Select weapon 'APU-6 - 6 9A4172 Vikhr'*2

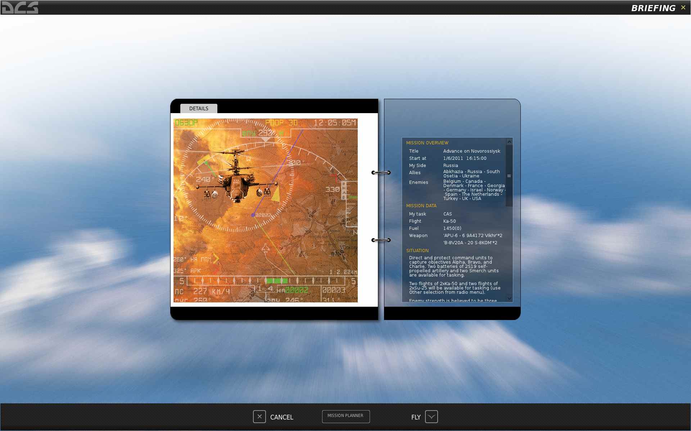[473, 236]
